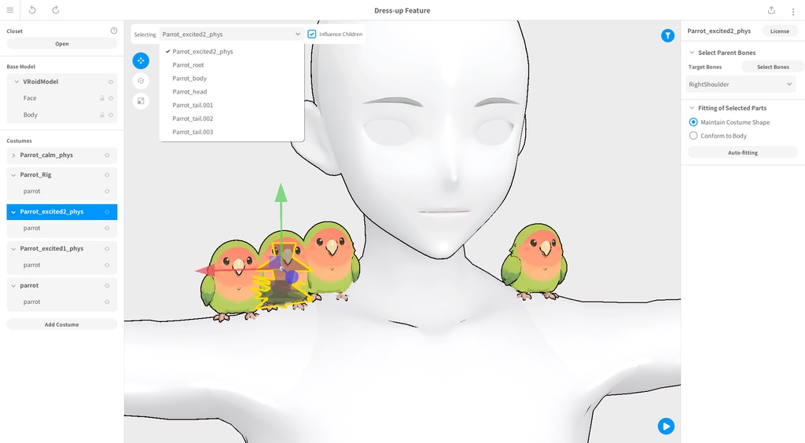Choose Parrot_excited2_phys in dropdown list
Image resolution: width=805 pixels, height=443 pixels.
tap(232, 51)
